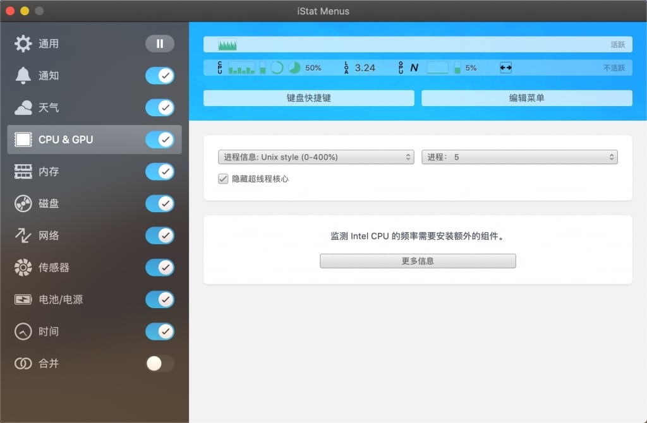647x423 pixels.
Task: Select the CPU & GPU chip icon
Action: click(x=23, y=140)
